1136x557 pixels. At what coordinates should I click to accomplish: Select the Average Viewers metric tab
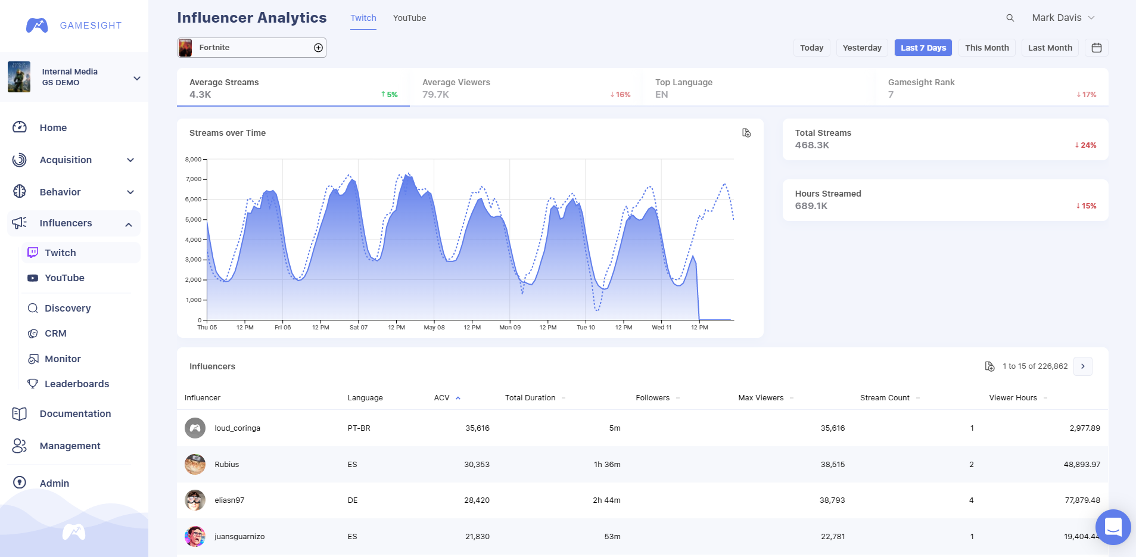(526, 88)
